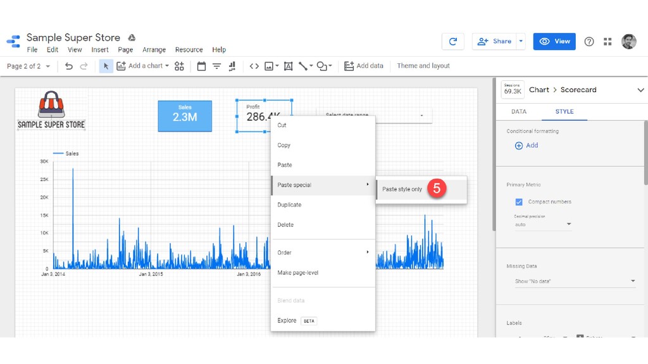Viewport: 648px width, 364px height.
Task: Open Paste special submenu
Action: point(323,185)
